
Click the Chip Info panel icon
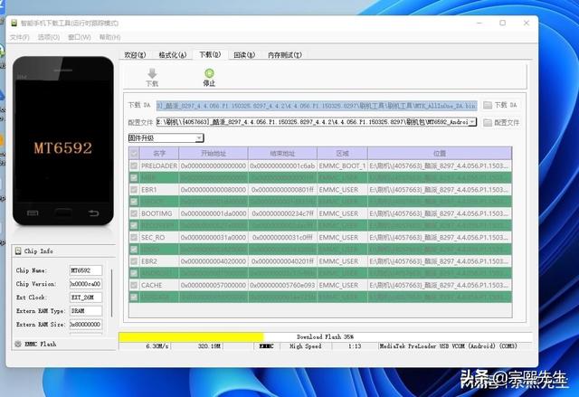[18, 251]
